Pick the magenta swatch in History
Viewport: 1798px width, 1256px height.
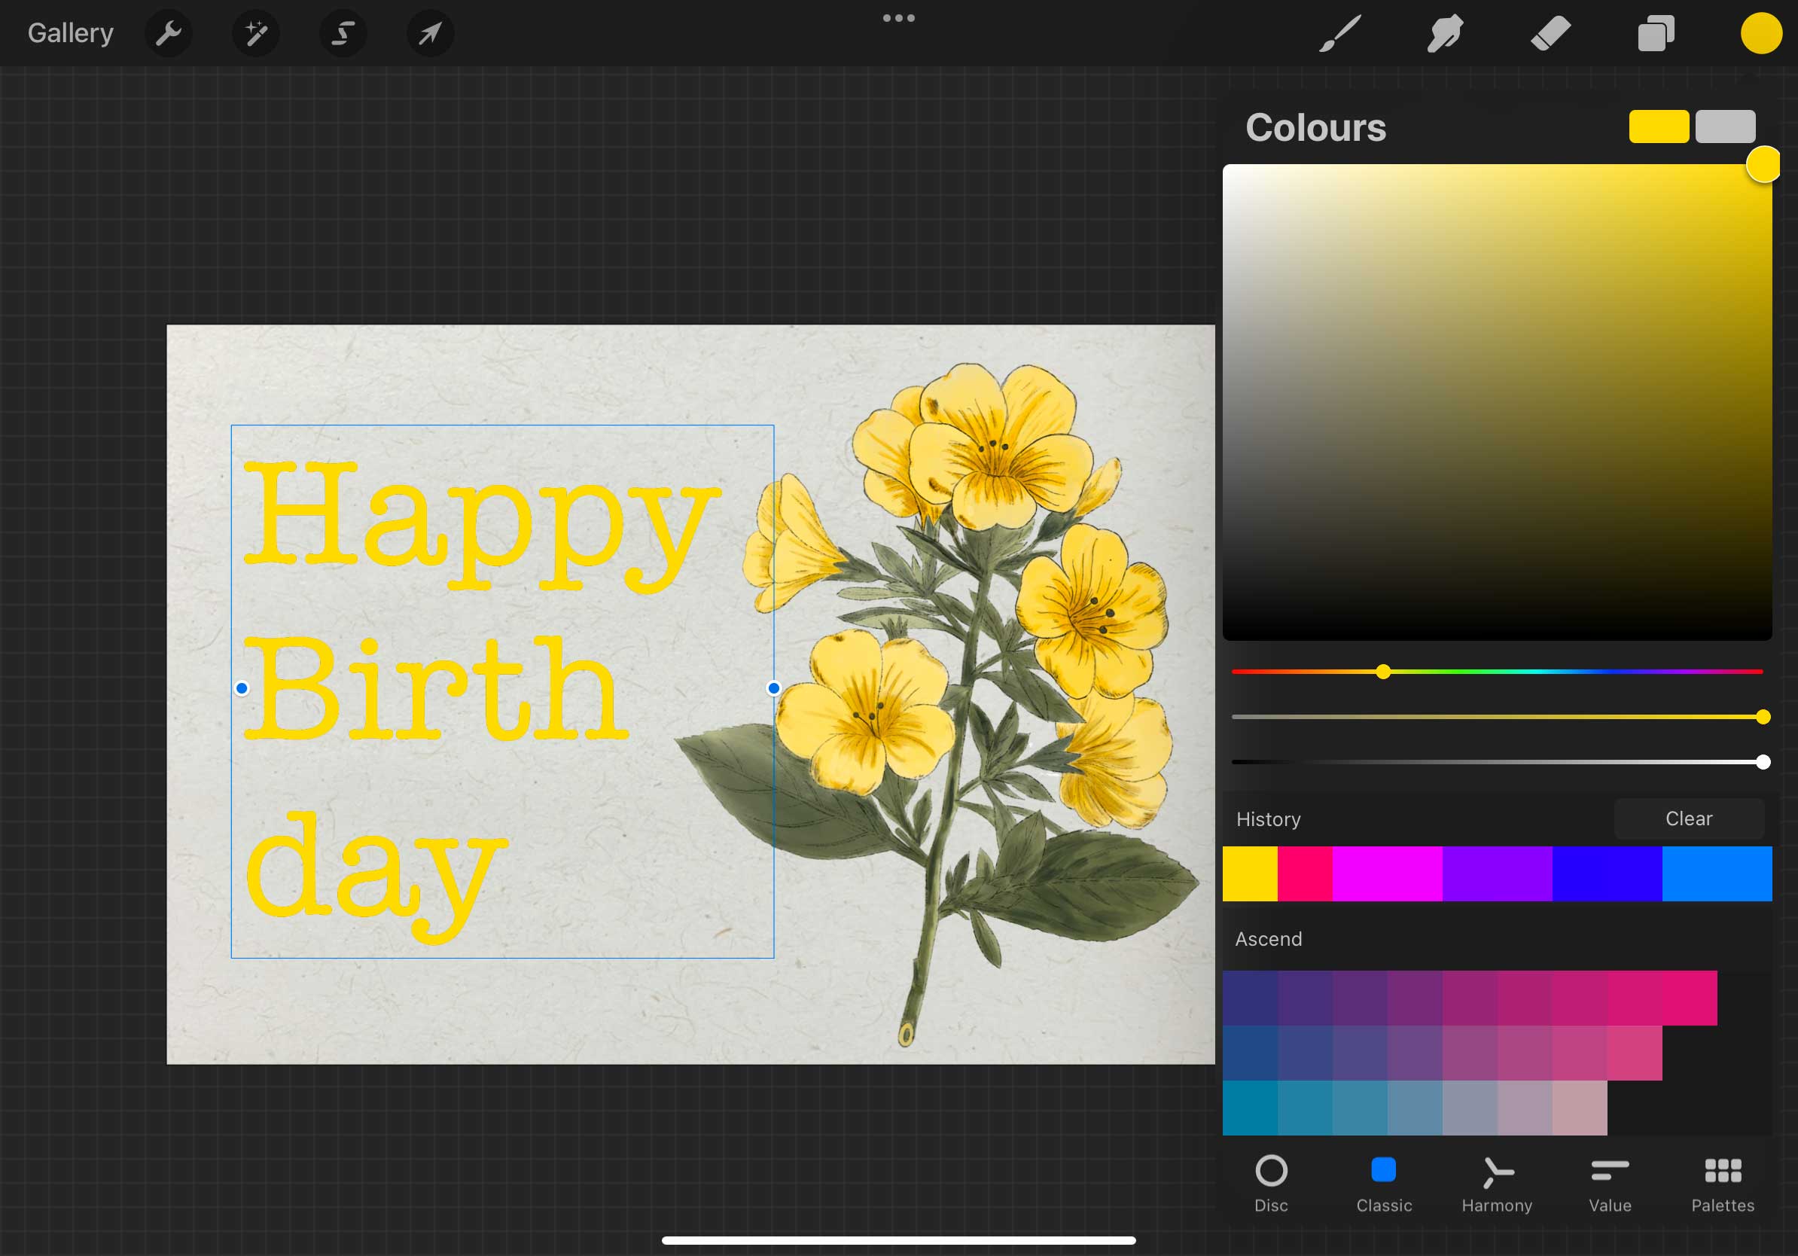1386,873
